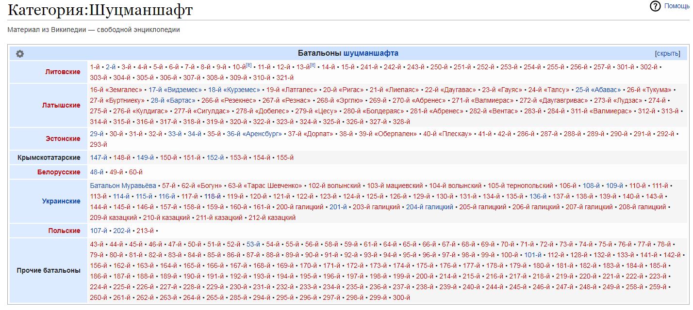Open 28-й «Бартас» link
The image size is (693, 310).
[173, 100]
